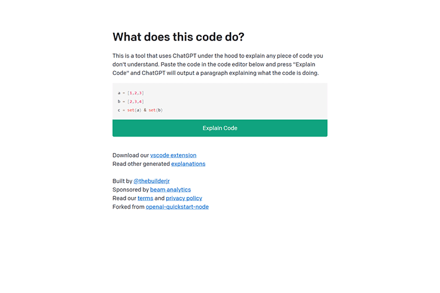Click the set(a) token in the code
This screenshot has height=293, width=440.
134,110
